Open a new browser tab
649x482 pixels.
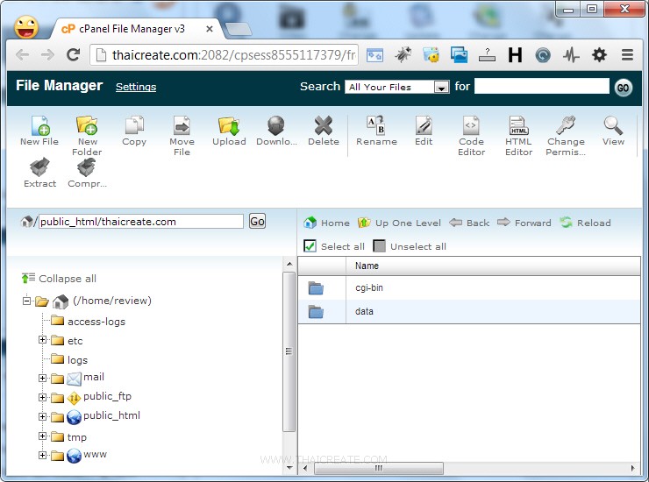pos(238,30)
